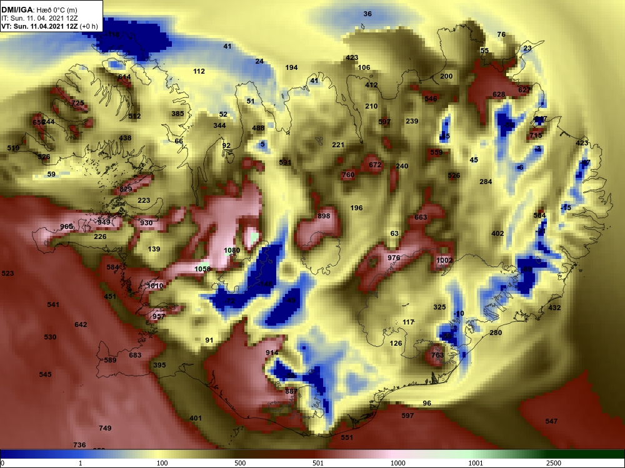Click the legend label '1001'
This screenshot has width=625, height=468.
click(x=476, y=463)
